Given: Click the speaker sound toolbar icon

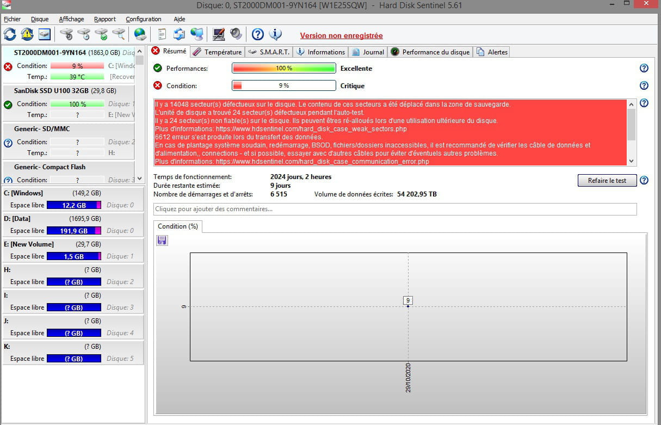Looking at the screenshot, I should pos(236,34).
